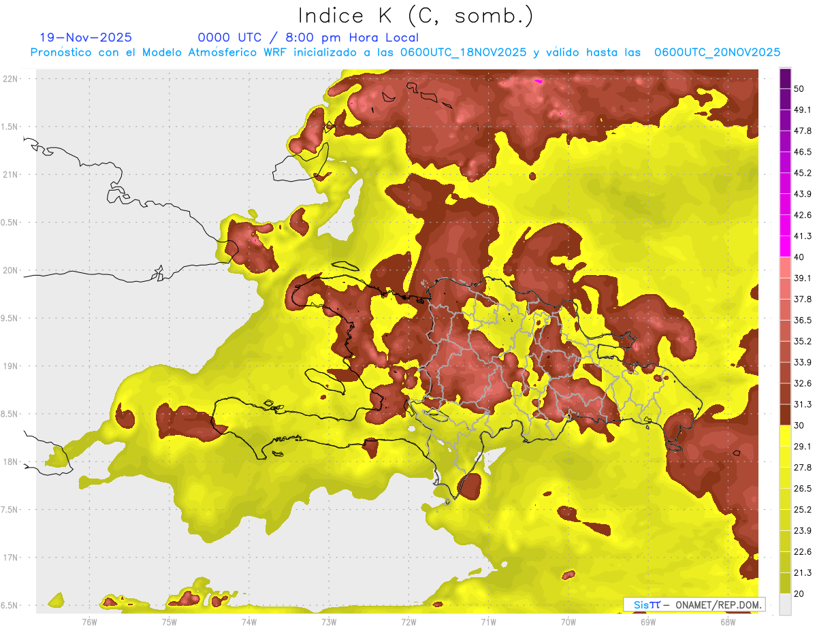Click the '49.1' colorbar value

coord(803,110)
